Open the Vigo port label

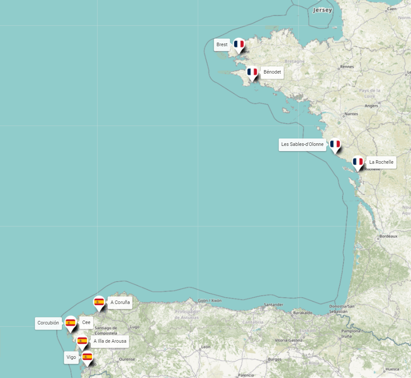71,357
